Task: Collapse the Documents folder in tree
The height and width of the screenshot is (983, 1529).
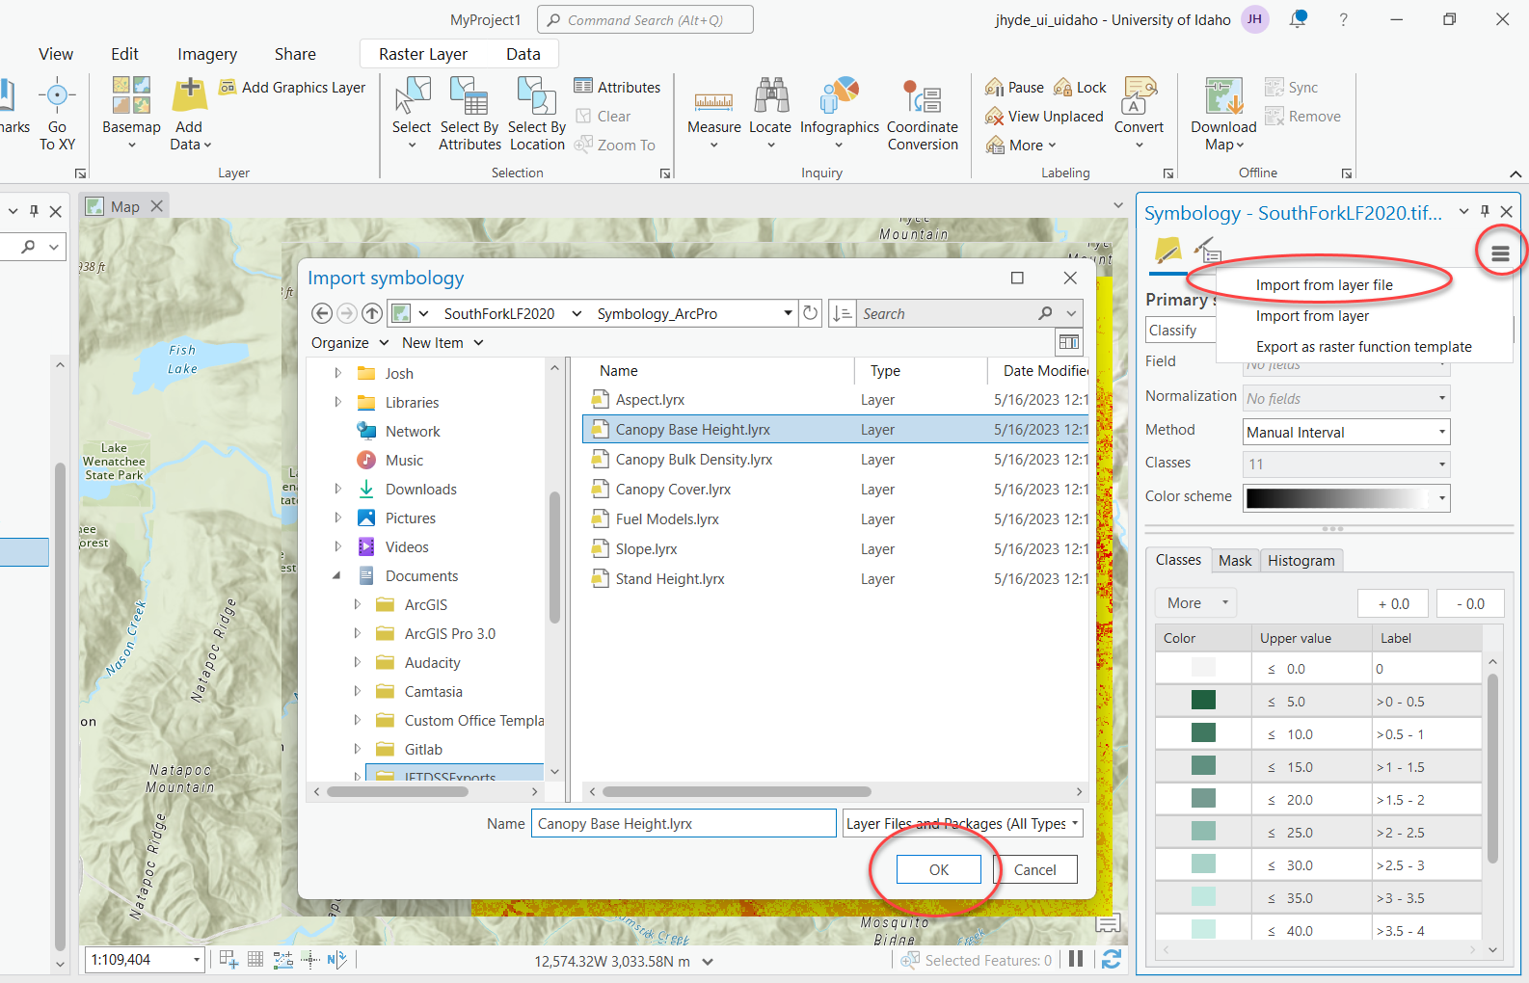Action: tap(336, 575)
